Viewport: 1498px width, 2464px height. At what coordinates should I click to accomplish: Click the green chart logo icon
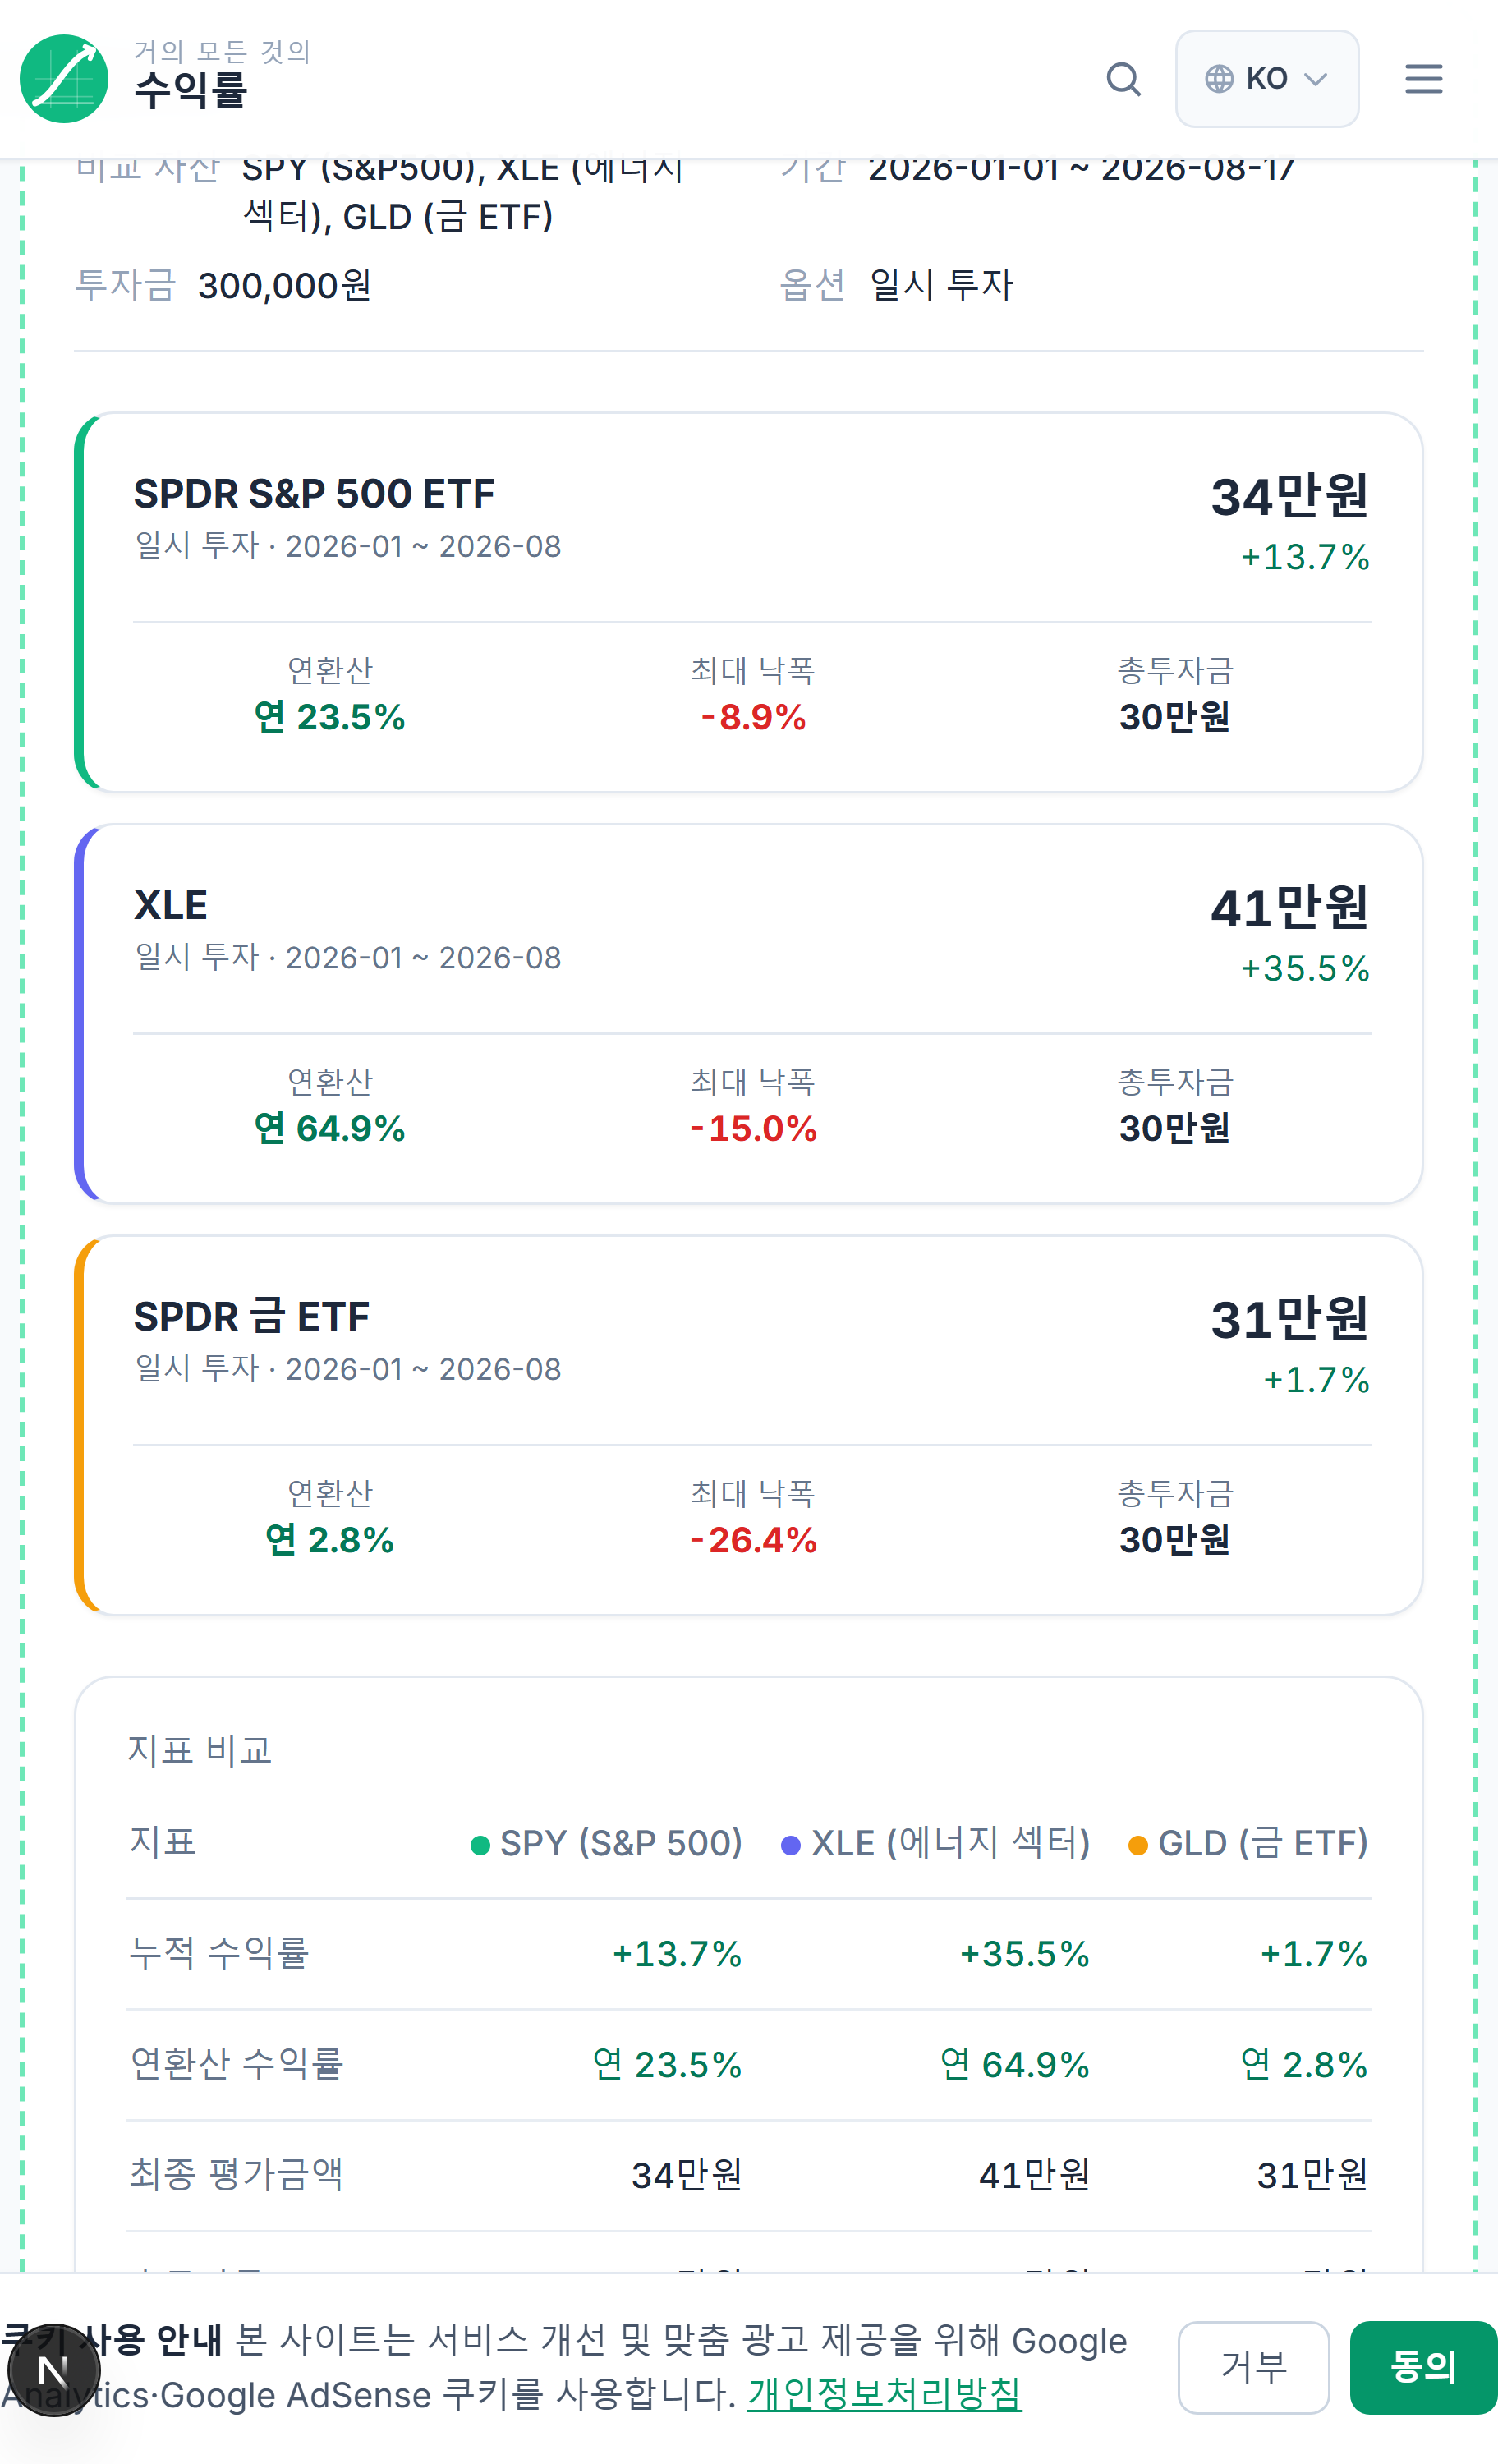(x=64, y=79)
